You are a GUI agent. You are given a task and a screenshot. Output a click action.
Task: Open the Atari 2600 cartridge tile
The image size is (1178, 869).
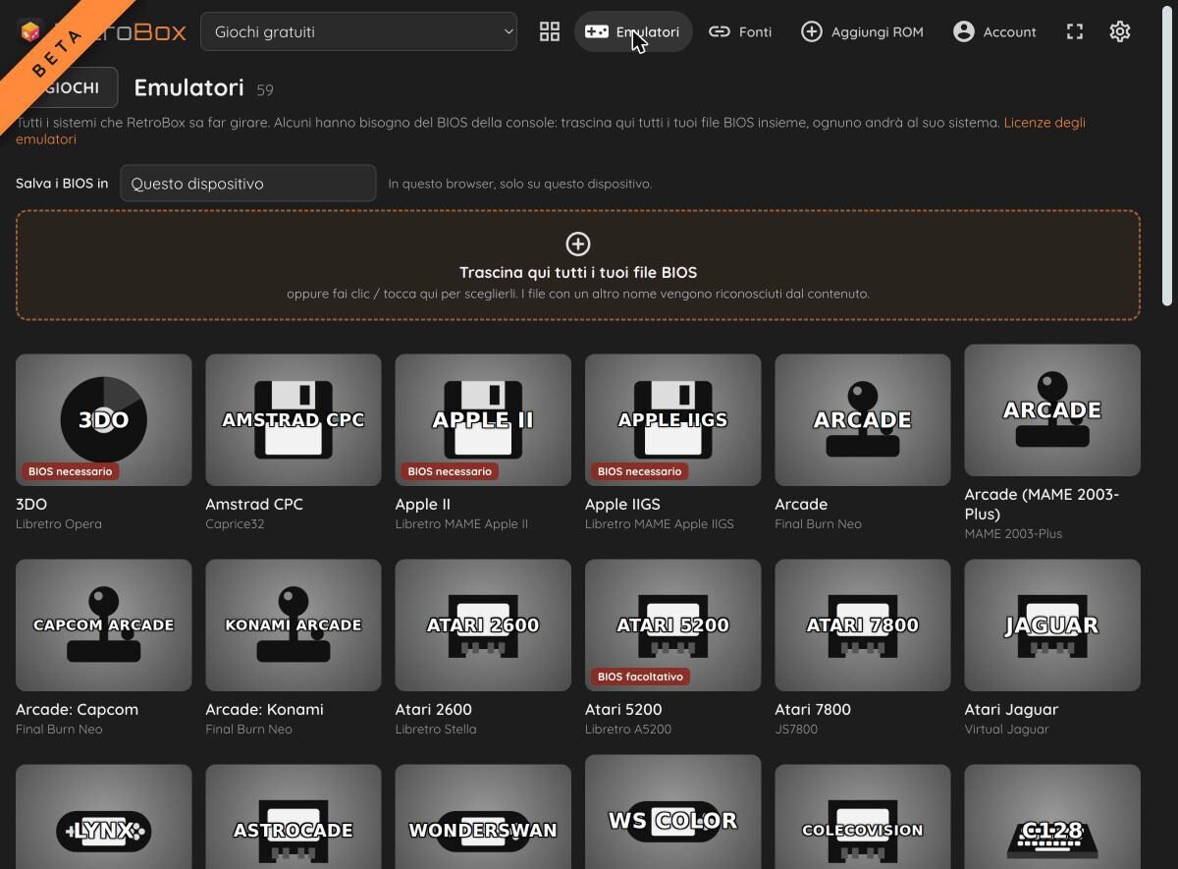(483, 625)
